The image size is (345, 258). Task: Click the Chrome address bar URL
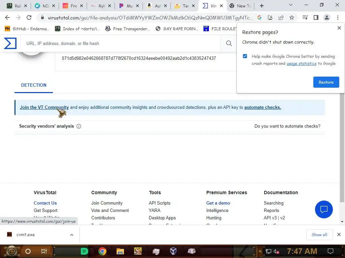tap(150, 18)
